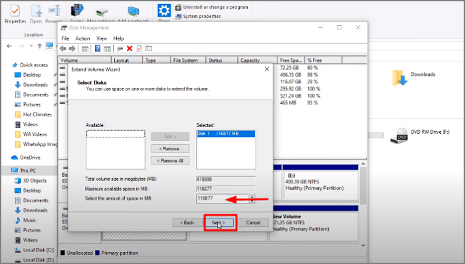Click the connect/refresh disk toolbar icon
Image resolution: width=465 pixels, height=264 pixels.
pos(120,49)
